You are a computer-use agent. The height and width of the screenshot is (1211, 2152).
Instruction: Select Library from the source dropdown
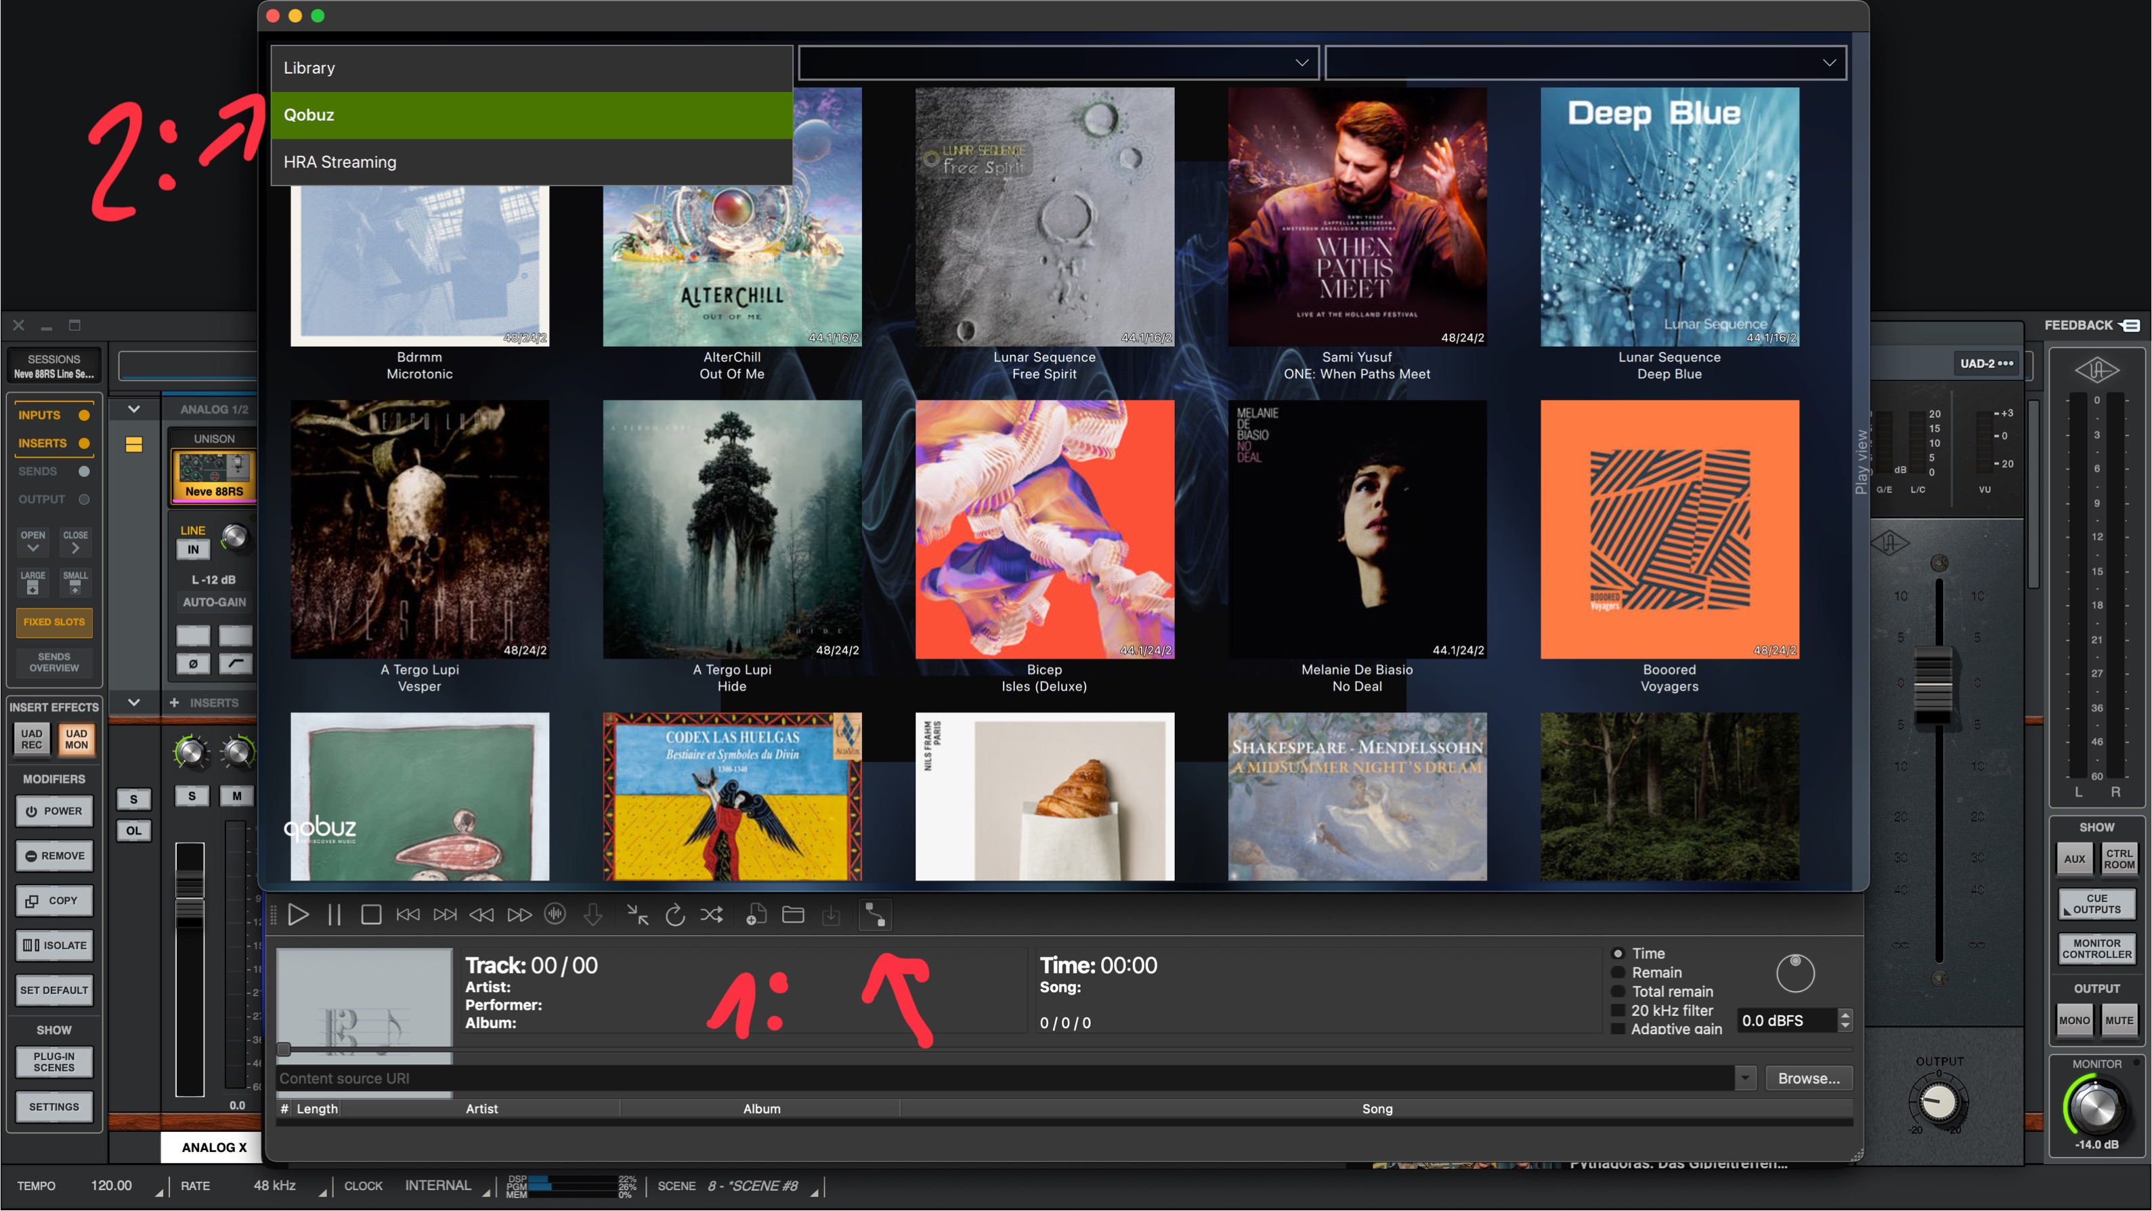click(532, 68)
